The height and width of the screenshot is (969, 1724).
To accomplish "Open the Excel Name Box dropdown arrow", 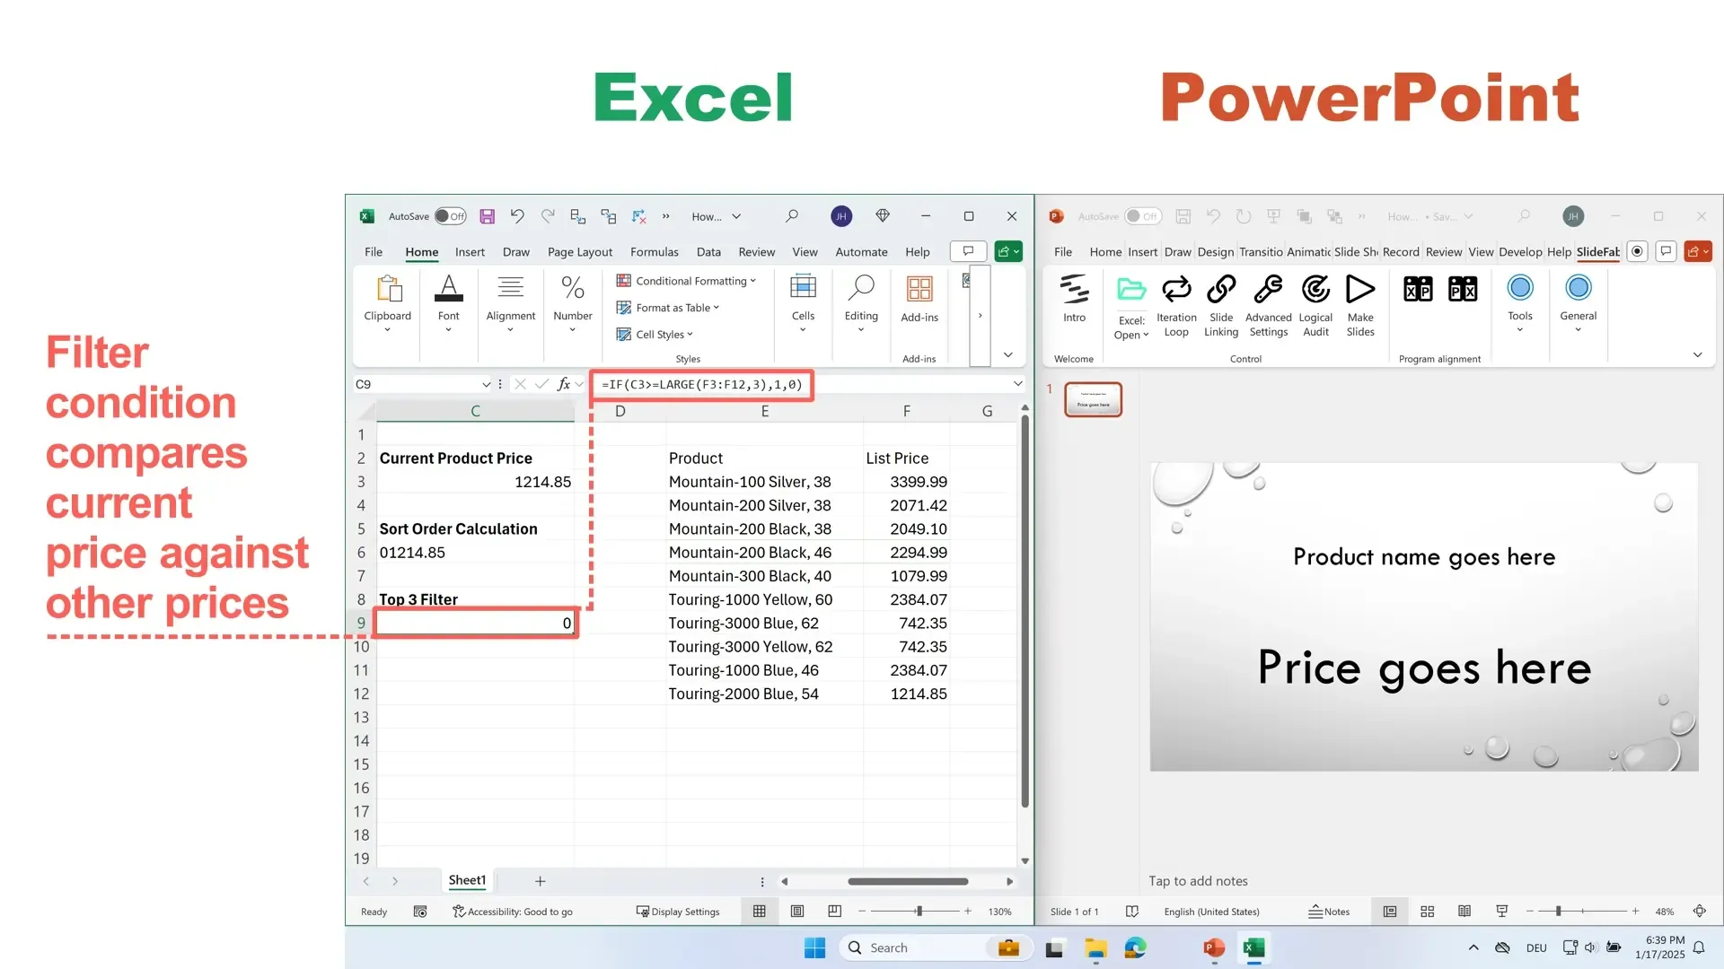I will coord(486,384).
